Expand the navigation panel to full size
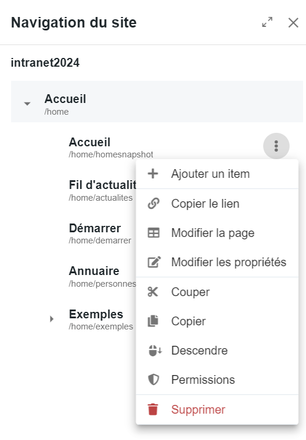 click(267, 22)
